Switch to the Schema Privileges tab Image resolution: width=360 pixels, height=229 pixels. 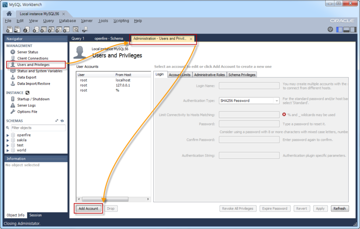[x=242, y=75]
